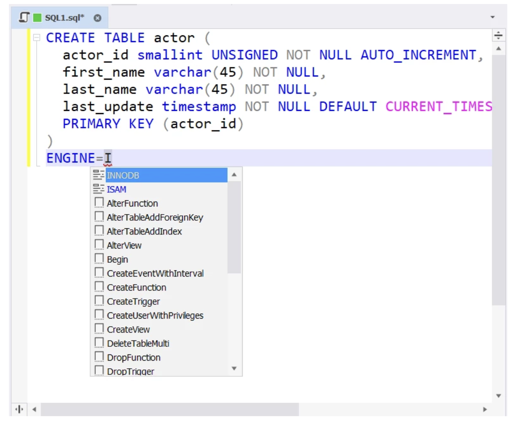
Task: Click the INNODB keyword icon
Action: pos(98,175)
